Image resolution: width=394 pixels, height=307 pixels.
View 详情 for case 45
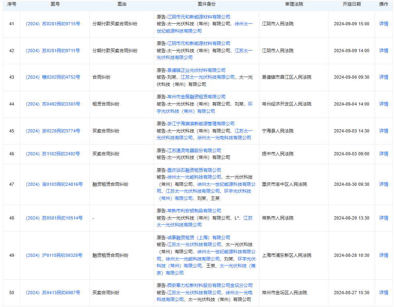coord(384,131)
